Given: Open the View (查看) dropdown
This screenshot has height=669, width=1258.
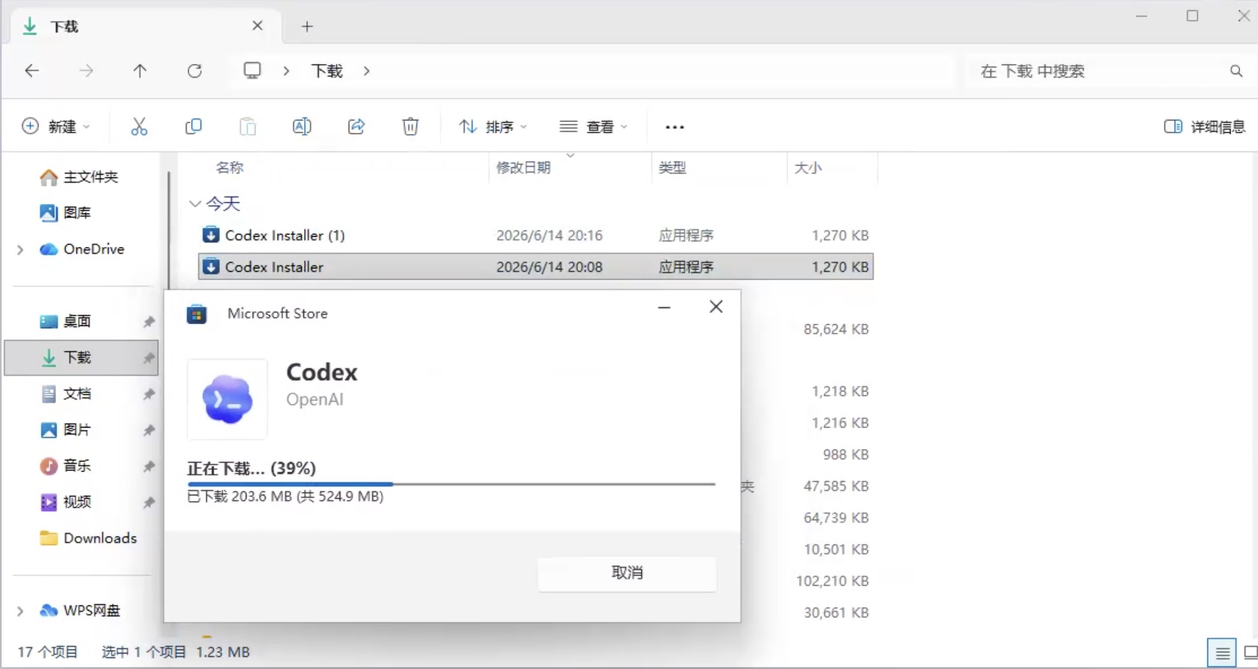Looking at the screenshot, I should [593, 127].
